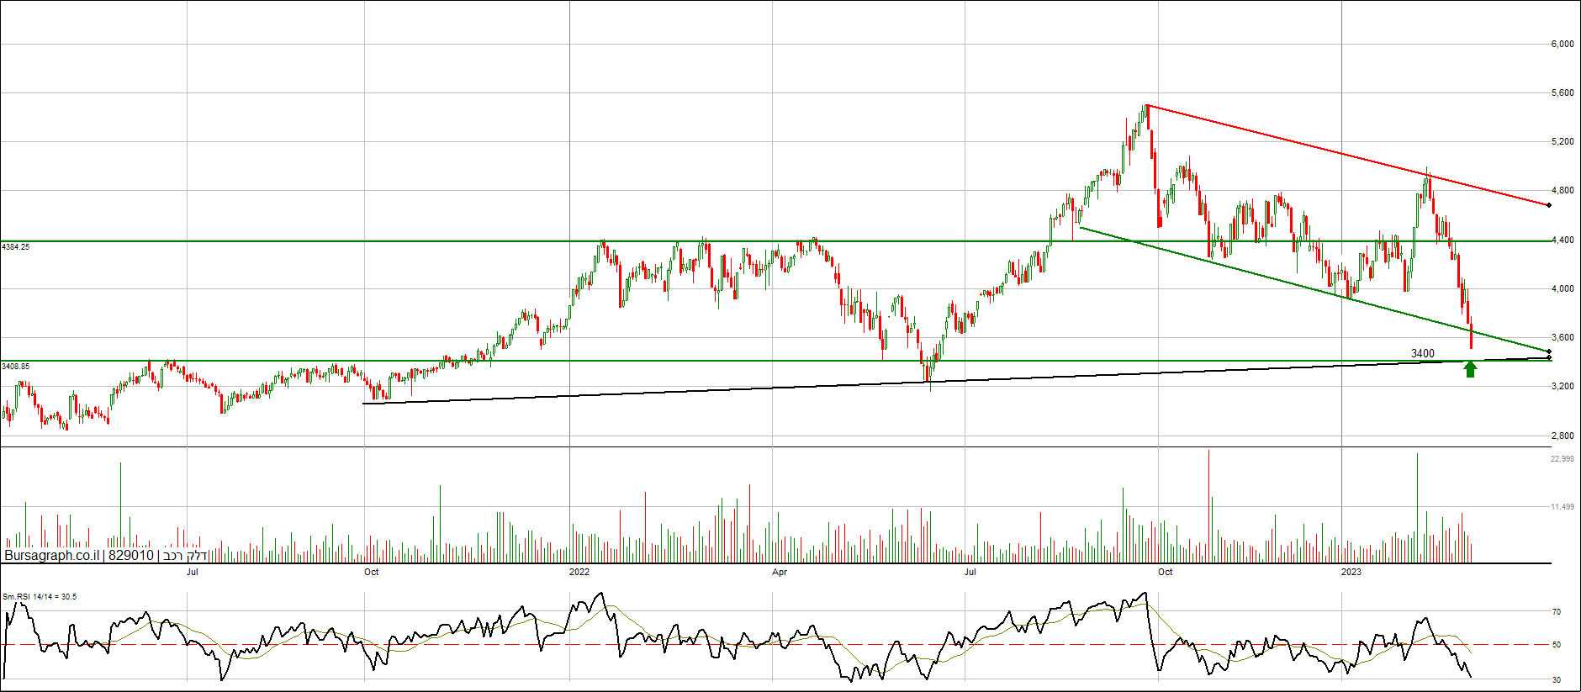The width and height of the screenshot is (1581, 692).
Task: Click the 4384.25 resistance level label
Action: coord(16,247)
